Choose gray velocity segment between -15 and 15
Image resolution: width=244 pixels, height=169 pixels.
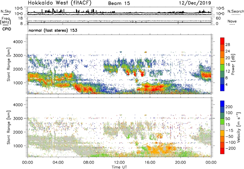[222, 127]
